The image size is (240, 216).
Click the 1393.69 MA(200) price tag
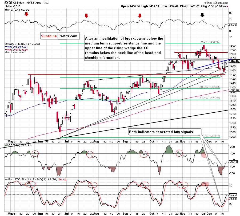[x=234, y=90]
